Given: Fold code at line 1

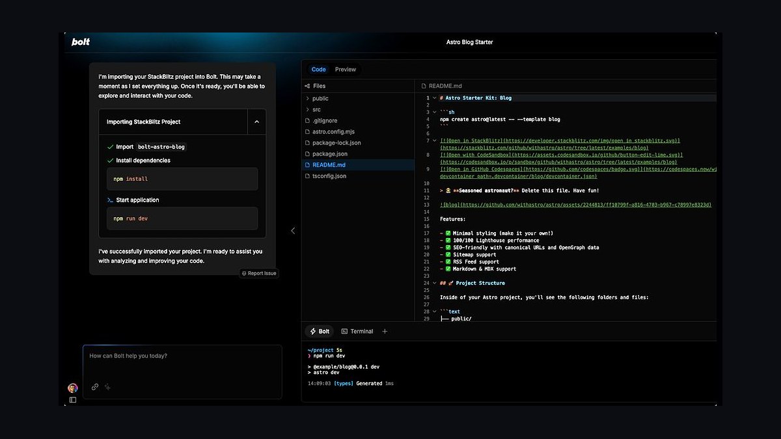Looking at the screenshot, I should (x=434, y=98).
